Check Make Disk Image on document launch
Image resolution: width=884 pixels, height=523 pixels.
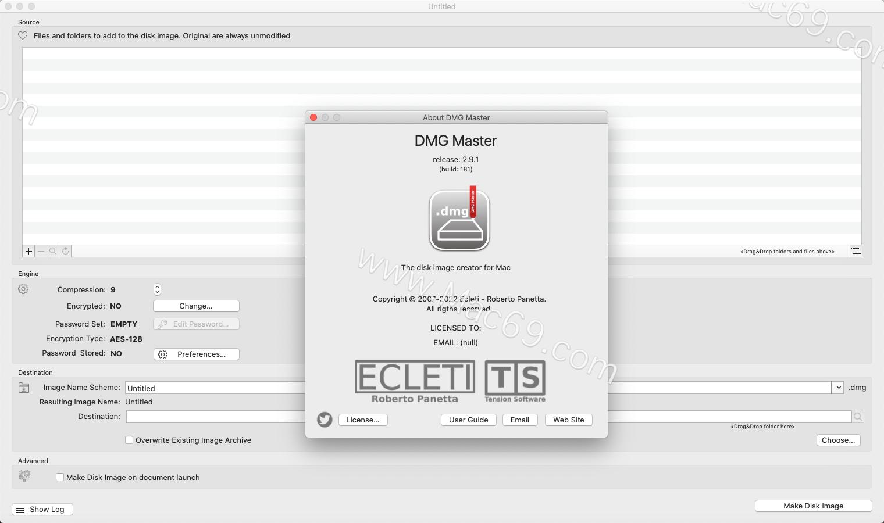click(x=60, y=477)
